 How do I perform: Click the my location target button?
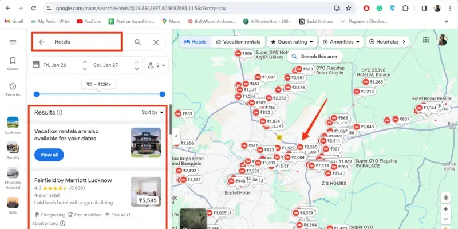point(446,198)
